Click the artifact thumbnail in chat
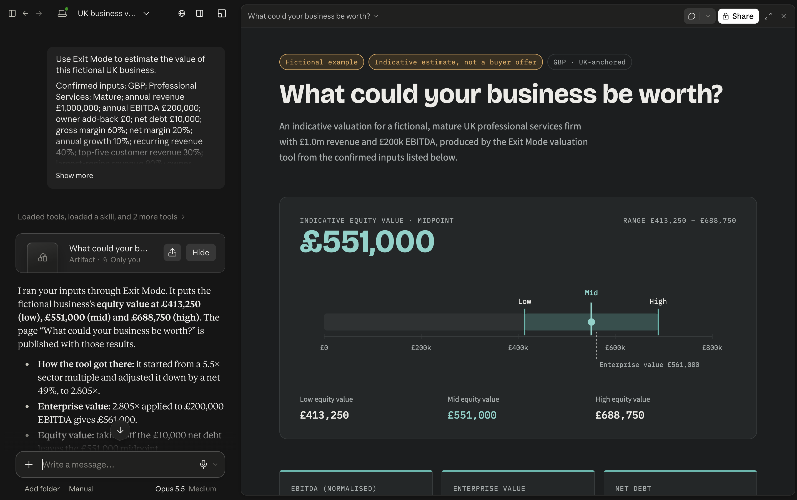The width and height of the screenshot is (797, 500). click(43, 257)
